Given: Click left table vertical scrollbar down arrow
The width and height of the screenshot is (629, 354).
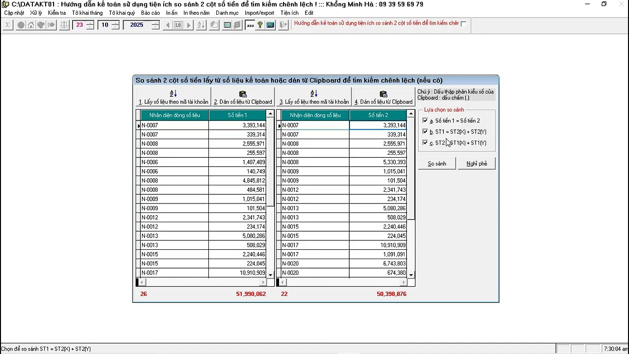Looking at the screenshot, I should click(270, 275).
